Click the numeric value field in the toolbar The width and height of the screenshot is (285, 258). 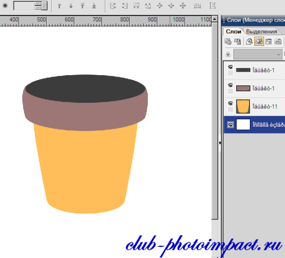coord(24,6)
